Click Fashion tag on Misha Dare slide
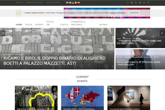 (x=127, y=57)
